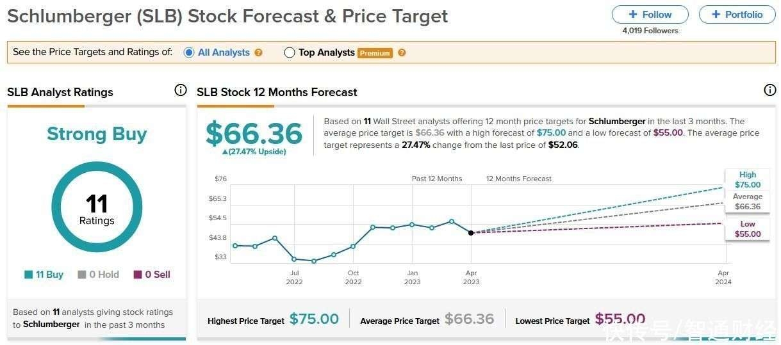Click the High $75.00 forecast label
The image size is (781, 345).
(x=747, y=180)
